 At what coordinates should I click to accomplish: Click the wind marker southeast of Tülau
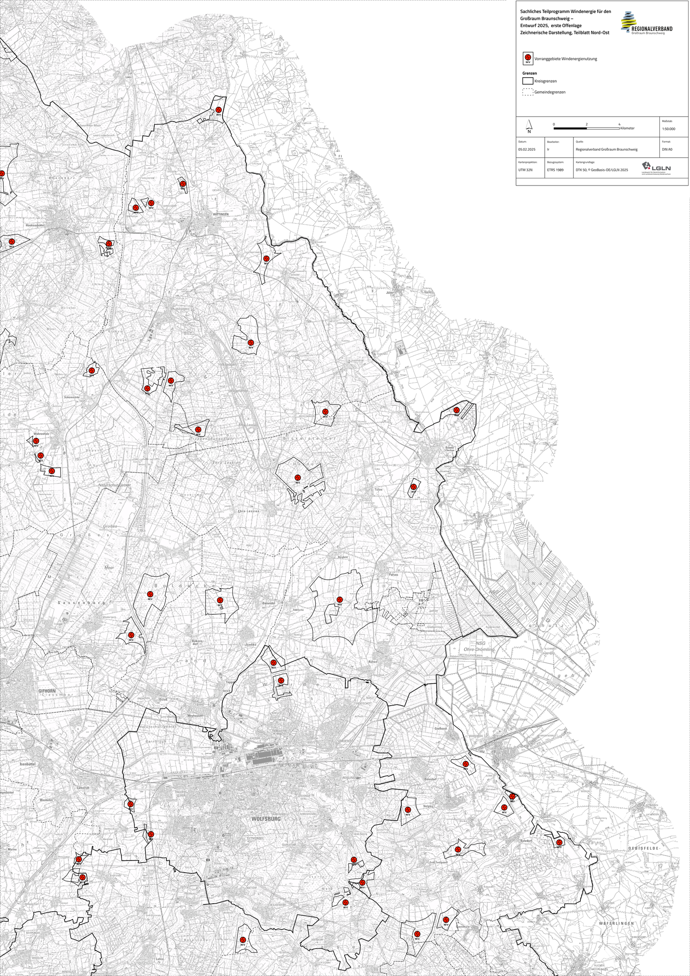point(413,487)
